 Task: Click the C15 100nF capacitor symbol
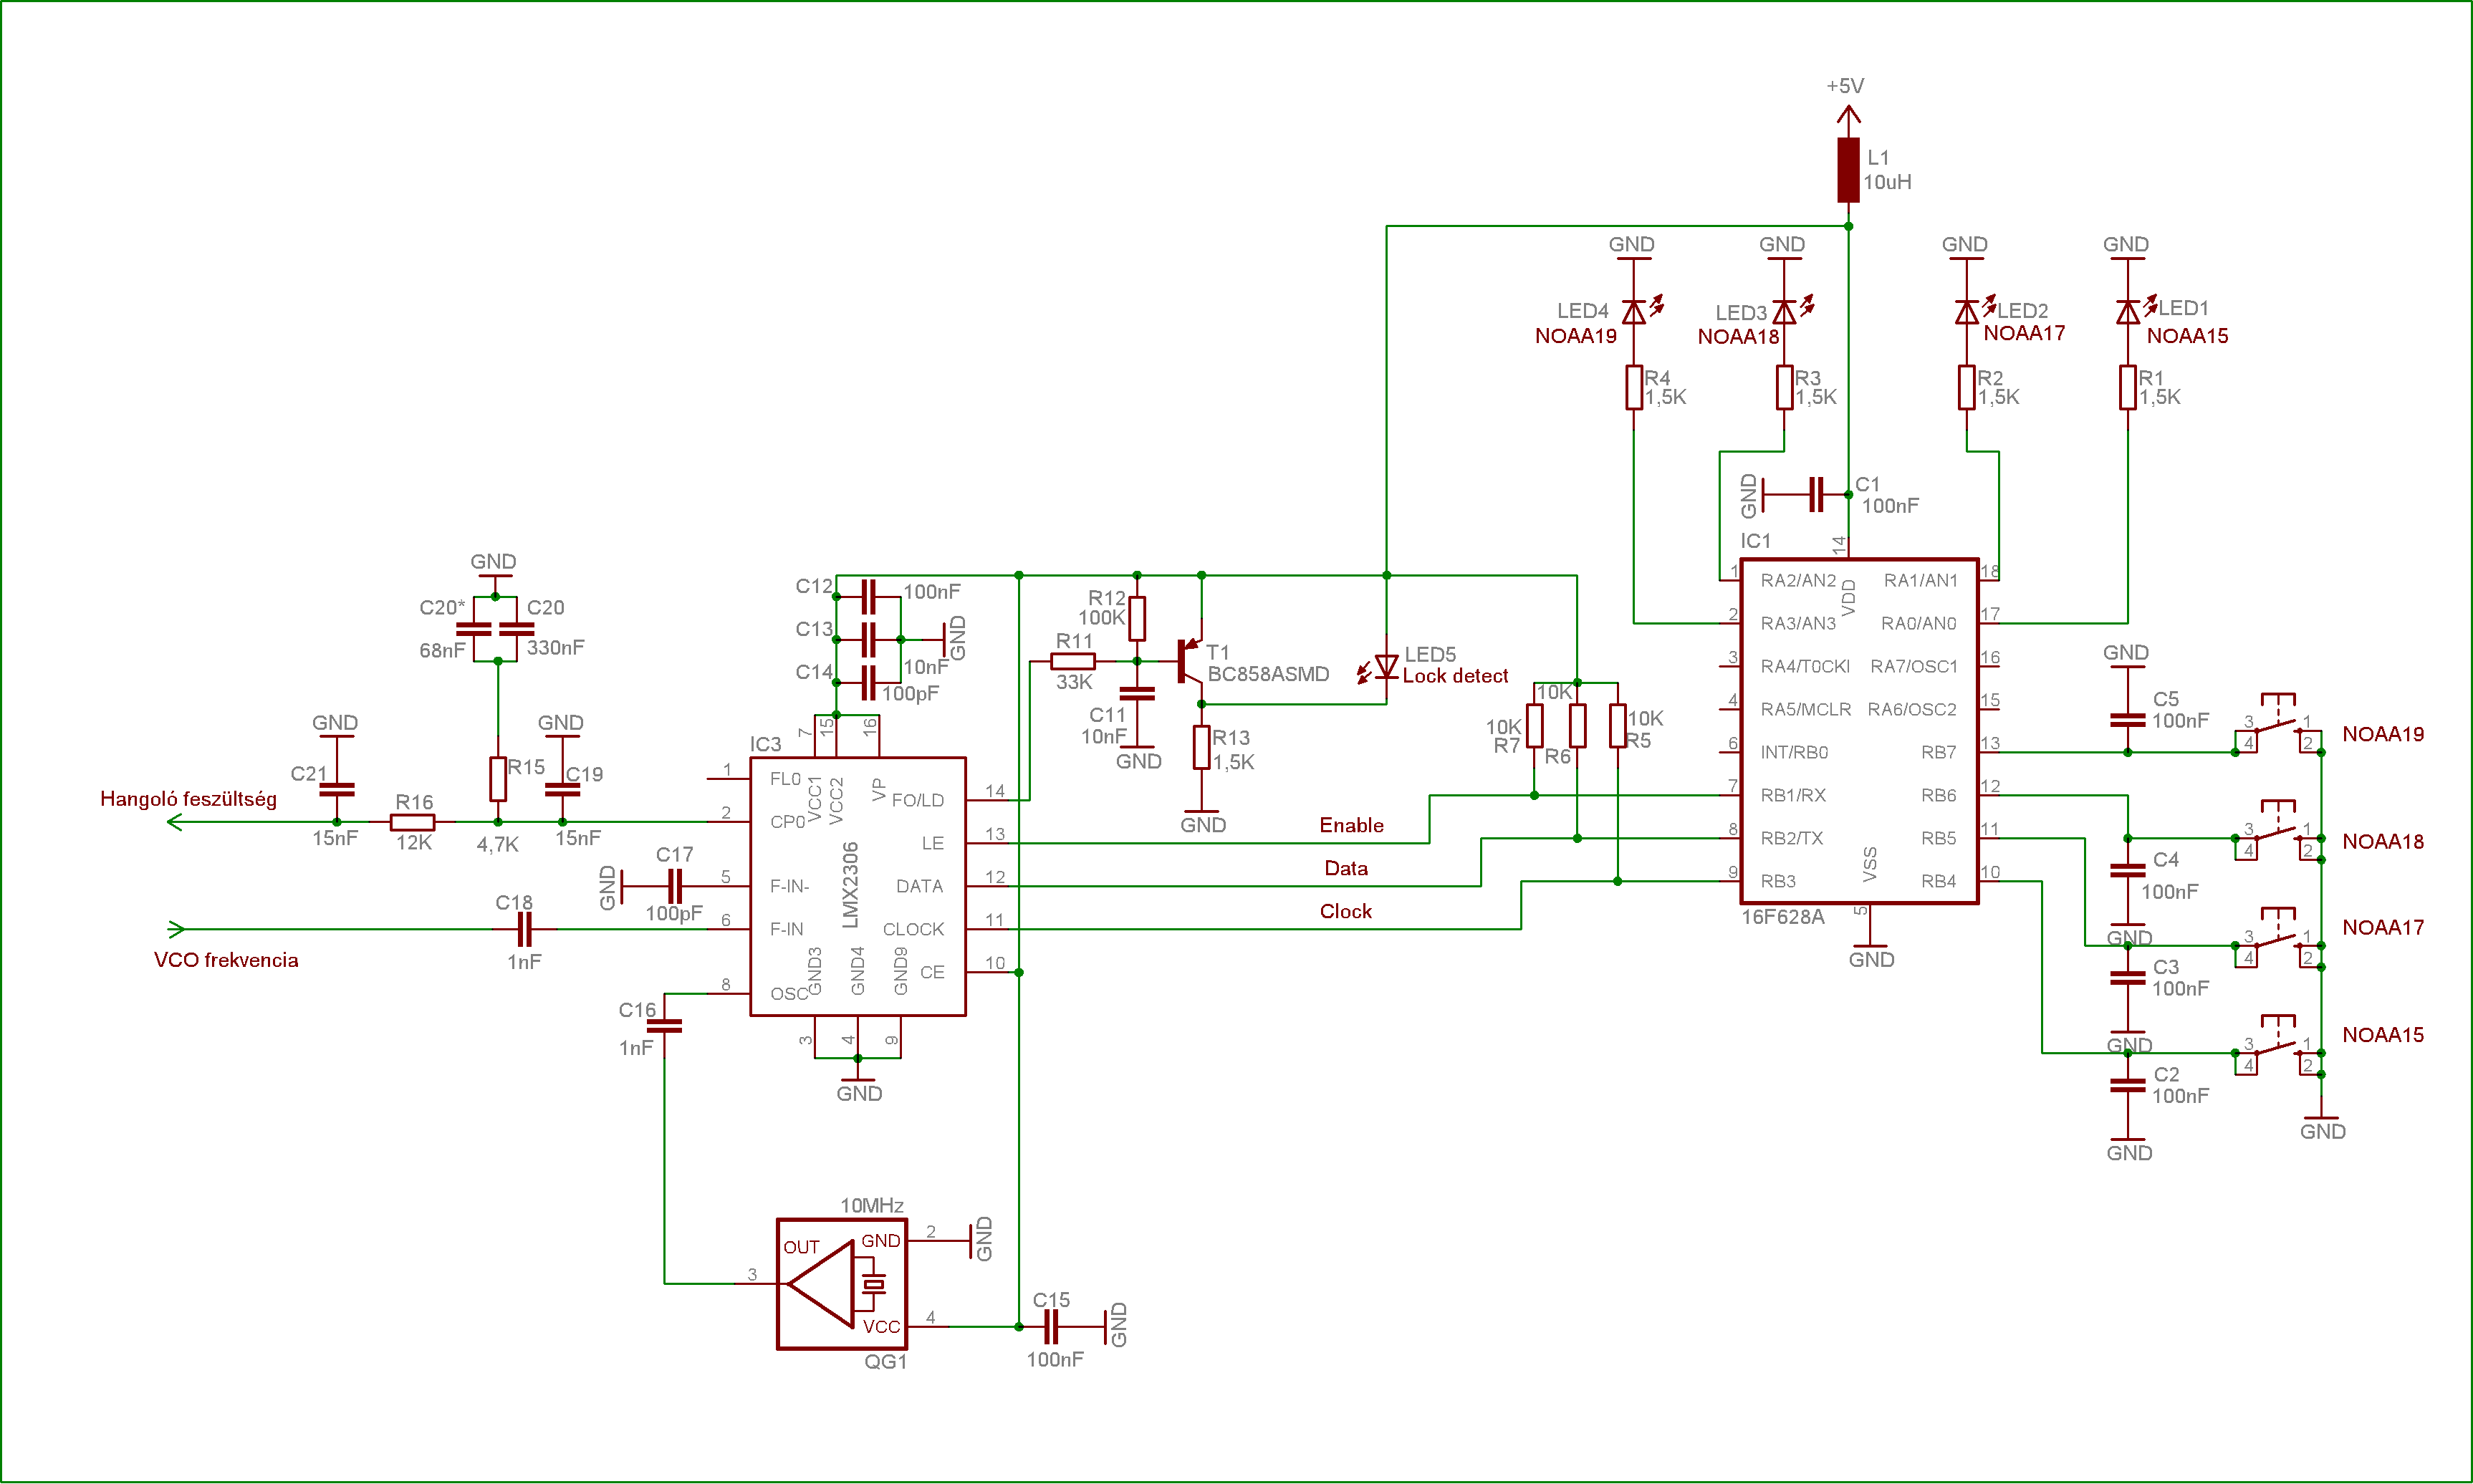(1050, 1327)
